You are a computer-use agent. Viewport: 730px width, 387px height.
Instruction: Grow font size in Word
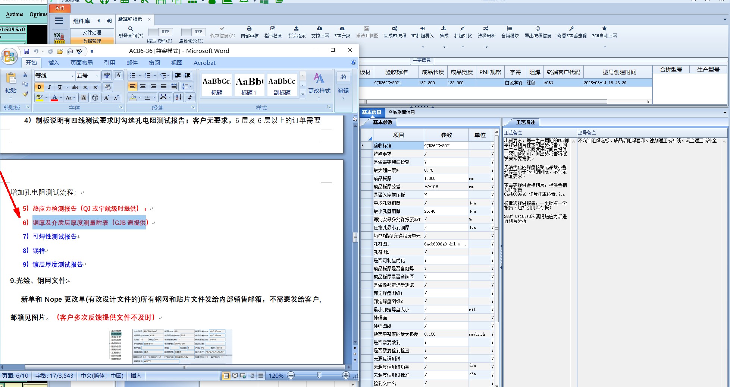tap(107, 98)
